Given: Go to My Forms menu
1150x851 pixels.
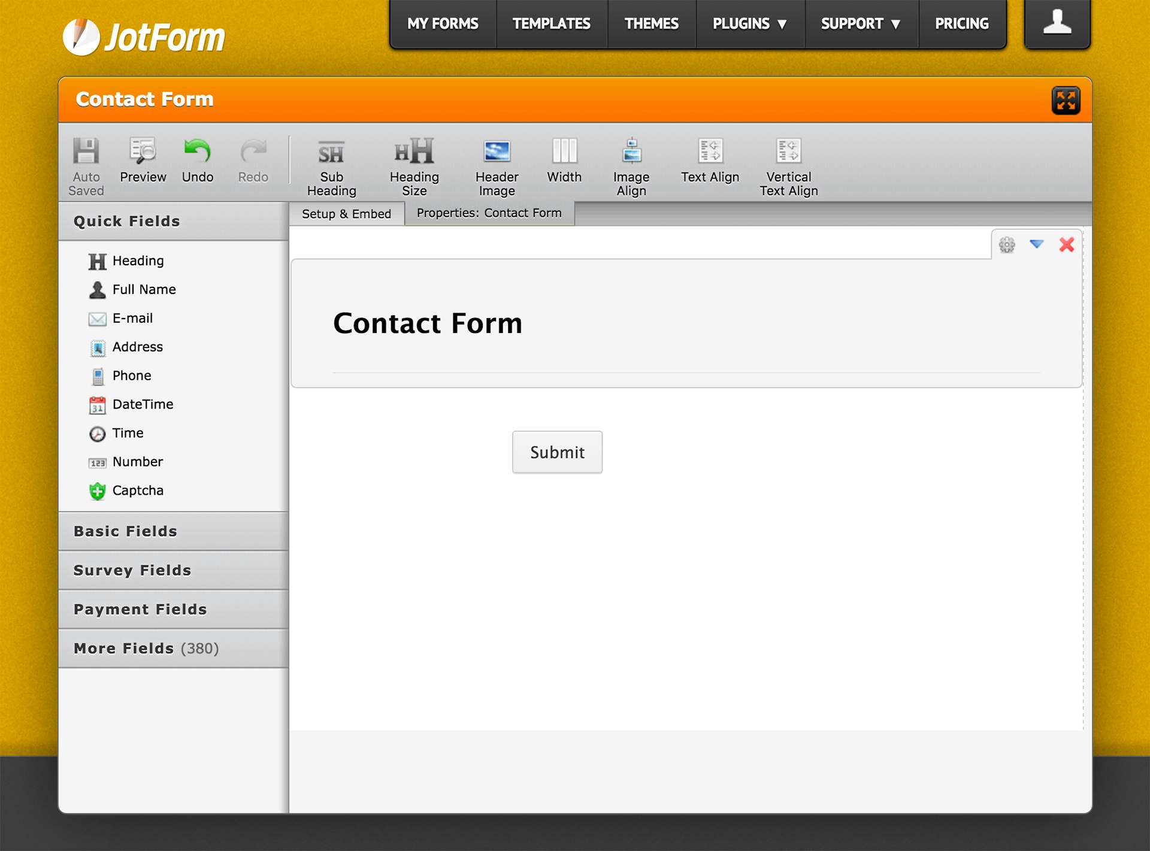Looking at the screenshot, I should click(x=443, y=24).
